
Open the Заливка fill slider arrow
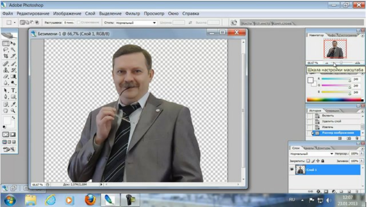(x=362, y=161)
